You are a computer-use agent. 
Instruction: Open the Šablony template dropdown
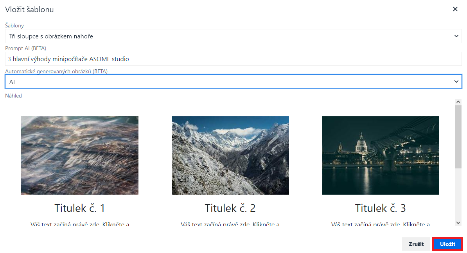tap(233, 36)
